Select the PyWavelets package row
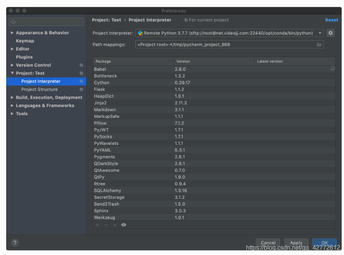Viewport: 344px width, 255px height. coord(214,143)
